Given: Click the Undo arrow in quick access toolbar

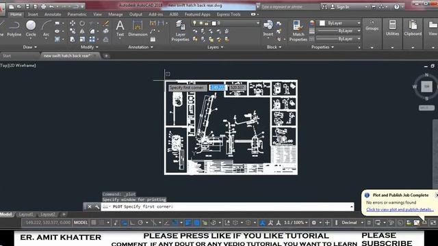Looking at the screenshot, I should (x=51, y=6).
